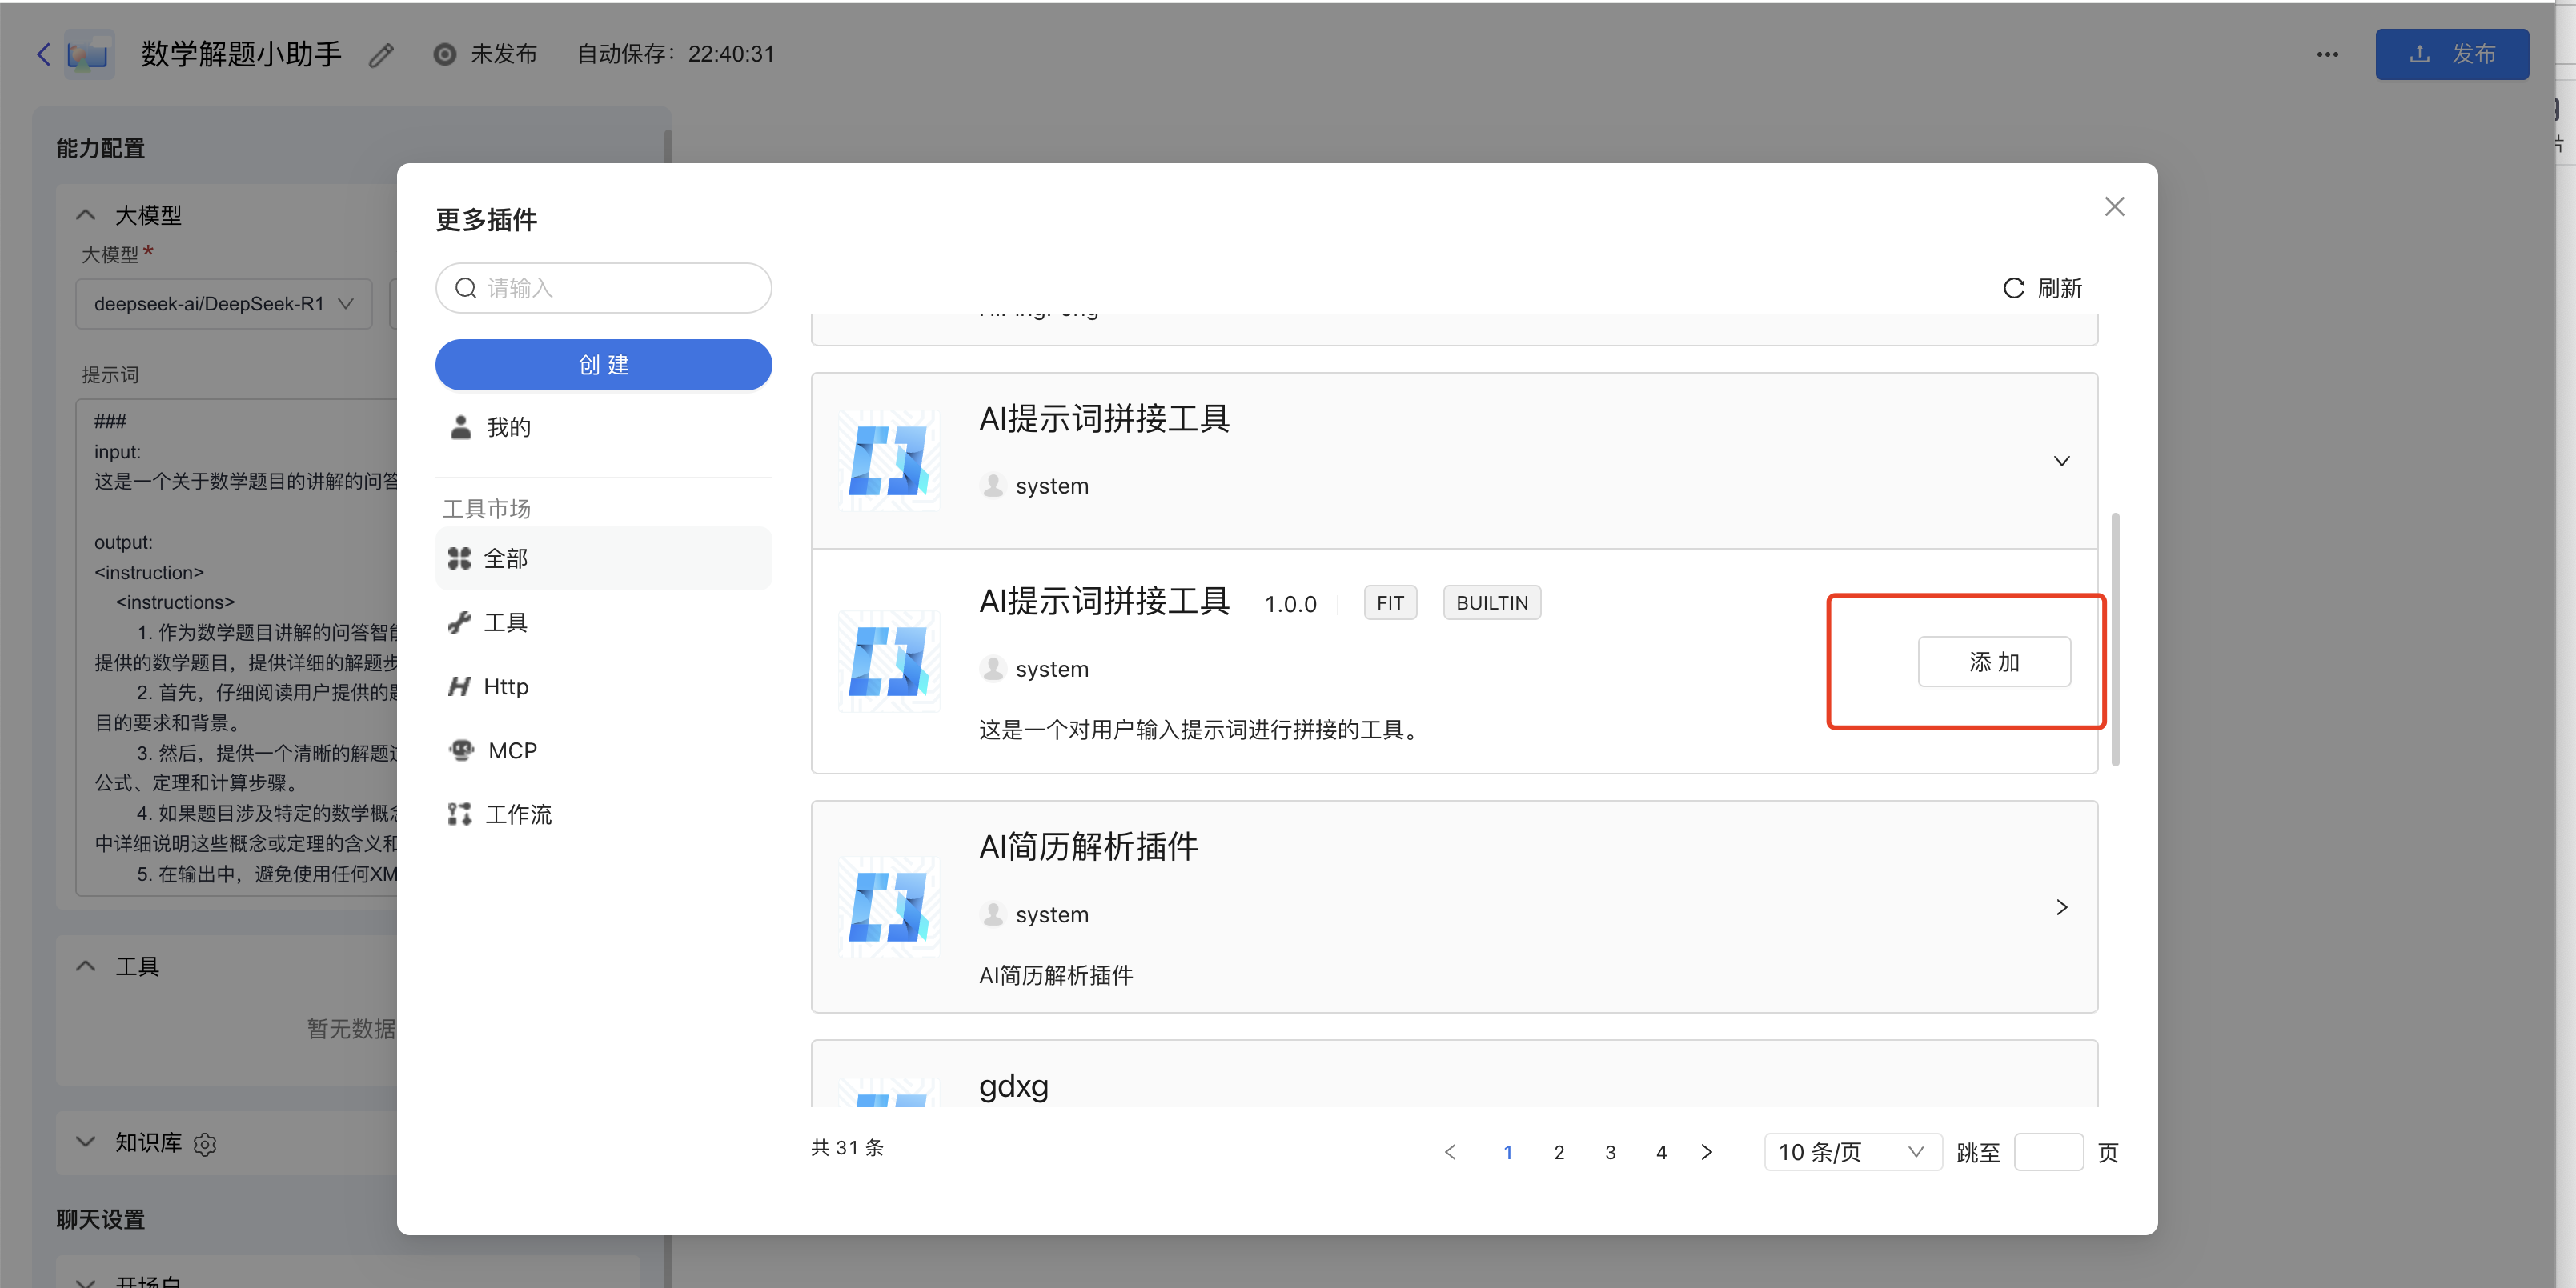
Task: Open the 工作流 workflow category
Action: tap(519, 814)
